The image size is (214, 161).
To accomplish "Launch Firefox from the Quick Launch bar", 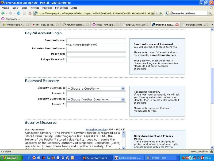I will [53, 158].
